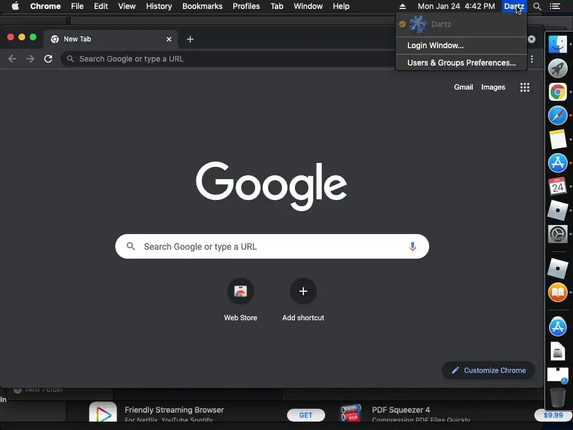
Task: Open Notification Center list icon
Action: tap(555, 6)
